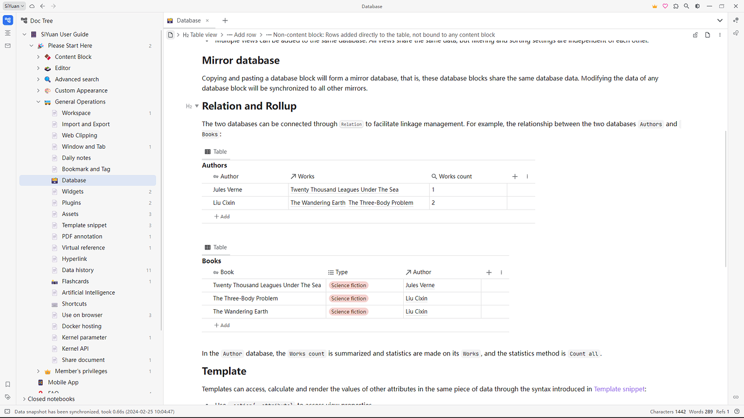Click Add under the Books table
This screenshot has height=418, width=744.
222,325
